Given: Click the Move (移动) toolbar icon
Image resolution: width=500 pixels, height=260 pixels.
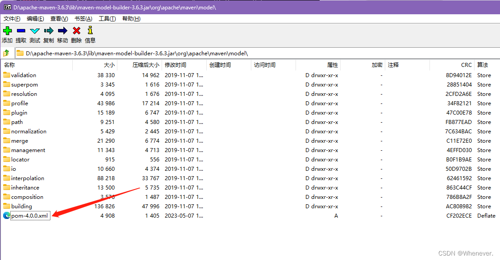Looking at the screenshot, I should coord(62,30).
